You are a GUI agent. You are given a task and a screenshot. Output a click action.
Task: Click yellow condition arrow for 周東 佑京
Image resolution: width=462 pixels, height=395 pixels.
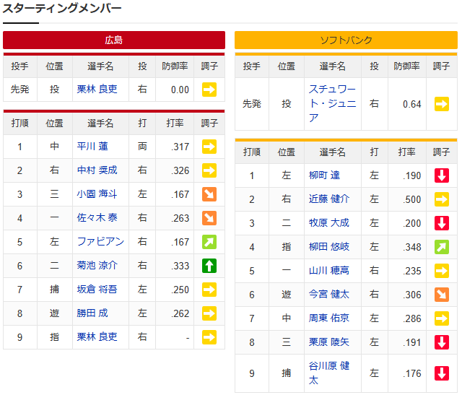click(x=441, y=318)
